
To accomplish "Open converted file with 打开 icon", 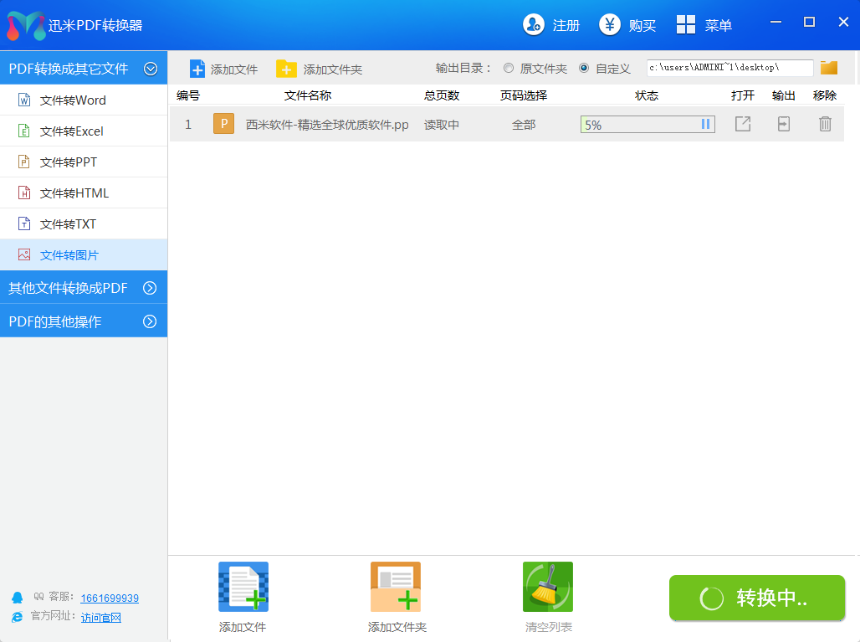I will 742,124.
